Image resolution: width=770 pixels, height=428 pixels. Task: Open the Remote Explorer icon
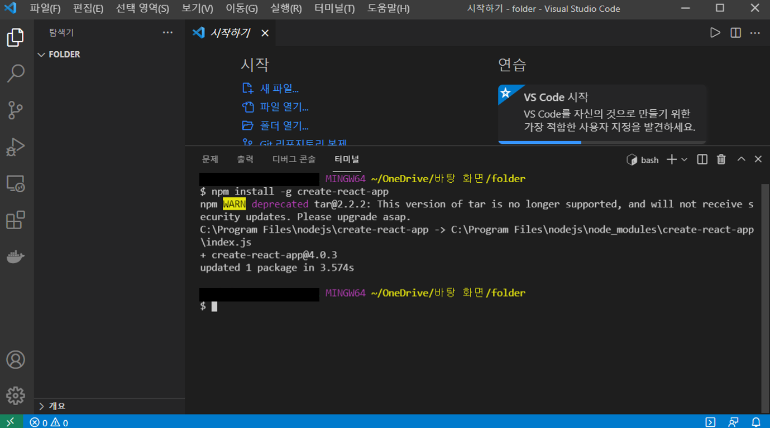coord(16,183)
